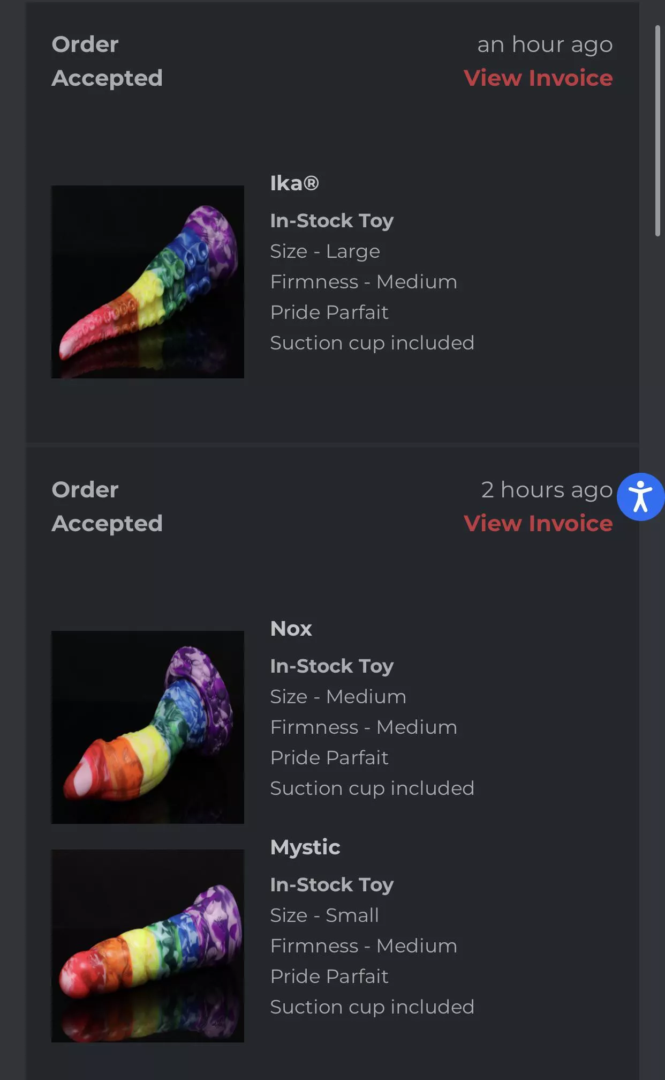The image size is (665, 1080).
Task: Click the In-Stock Toy label under Ika
Action: click(x=332, y=221)
